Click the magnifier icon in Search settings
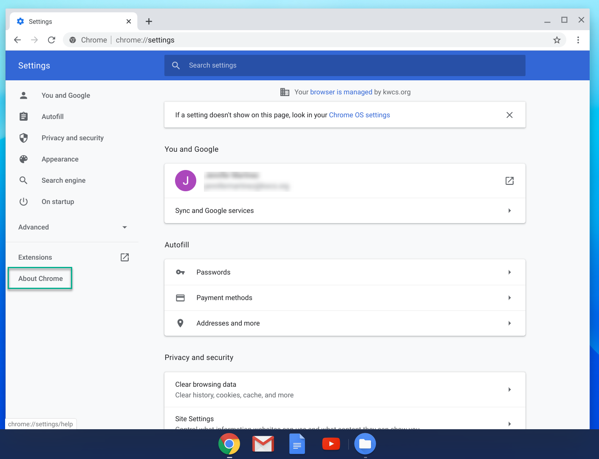599x459 pixels. [176, 65]
